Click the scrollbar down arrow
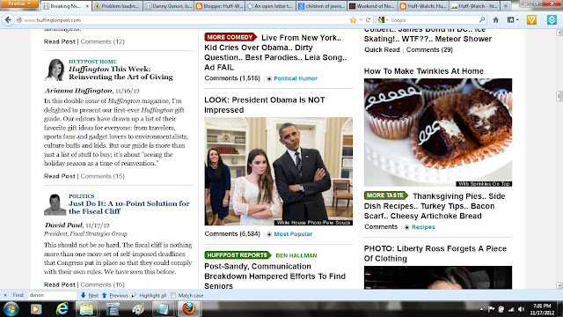 pos(559,285)
